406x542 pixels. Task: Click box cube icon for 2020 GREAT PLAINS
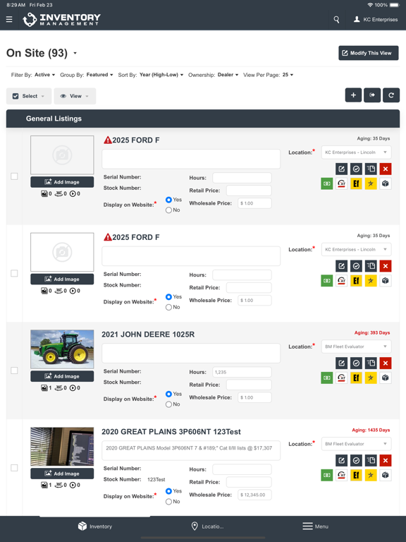(386, 475)
